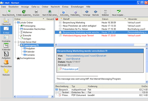Viewport: 148px width, 101px height.
Task: Open the Neue Nachricht dropdown arrow
Action: tap(15, 16)
